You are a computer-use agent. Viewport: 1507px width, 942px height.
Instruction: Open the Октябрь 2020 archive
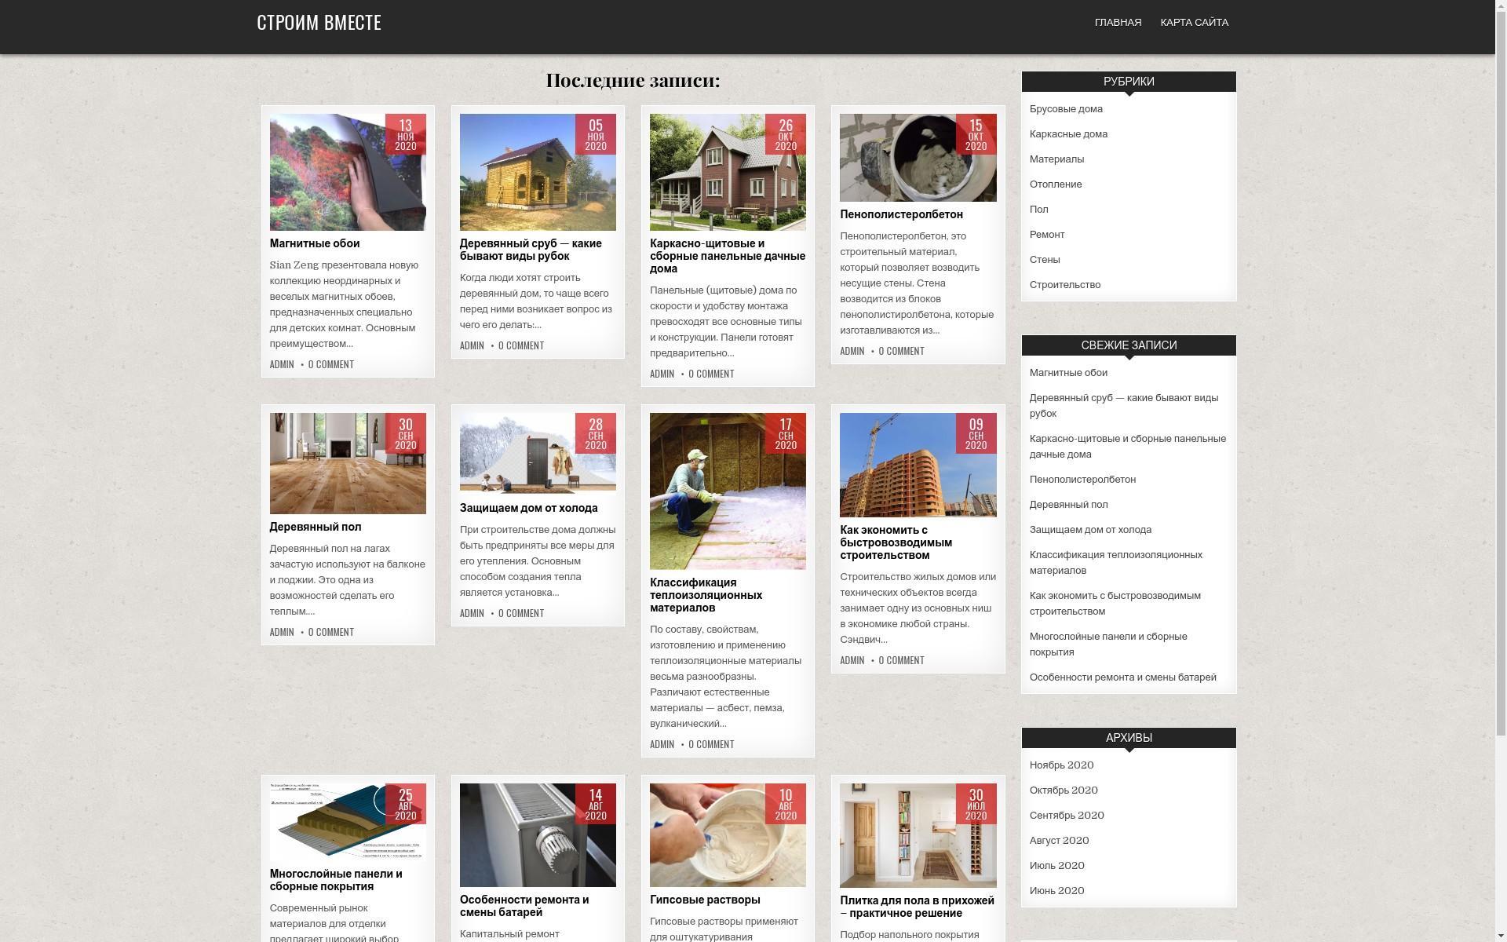(1064, 790)
